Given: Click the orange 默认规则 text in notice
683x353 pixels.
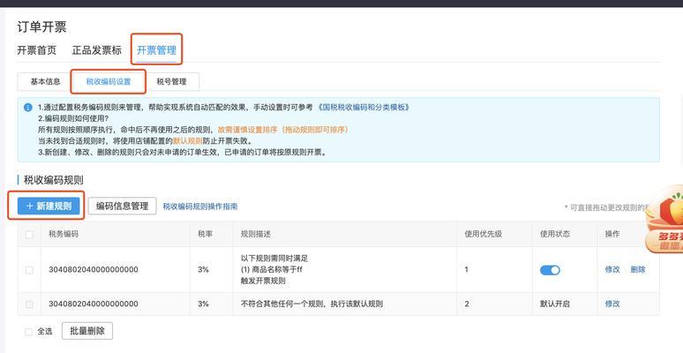Looking at the screenshot, I should coord(188,141).
